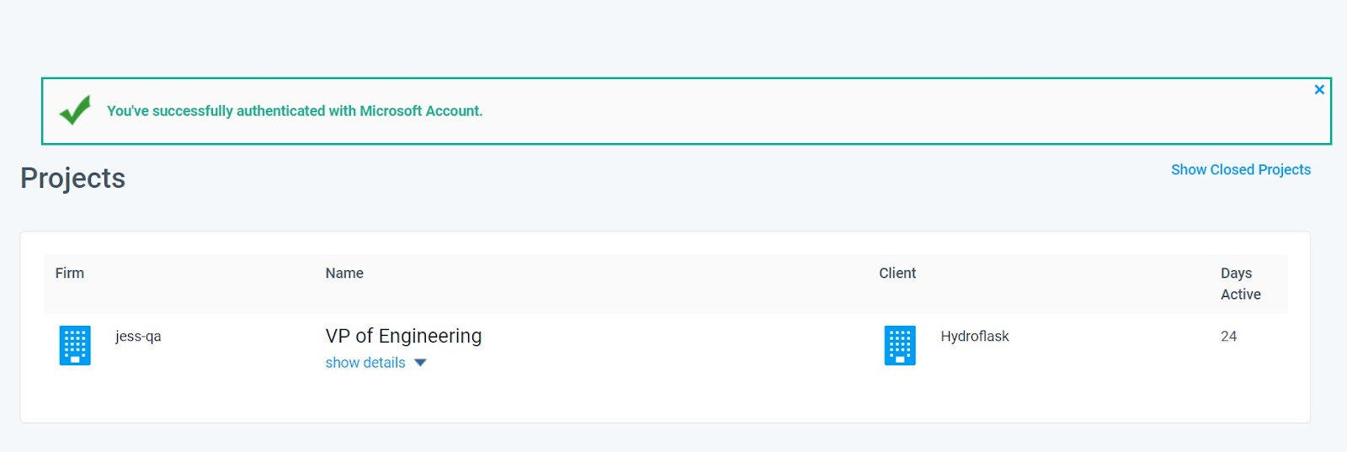The height and width of the screenshot is (452, 1347).
Task: Sort by the Client column header
Action: pos(897,273)
